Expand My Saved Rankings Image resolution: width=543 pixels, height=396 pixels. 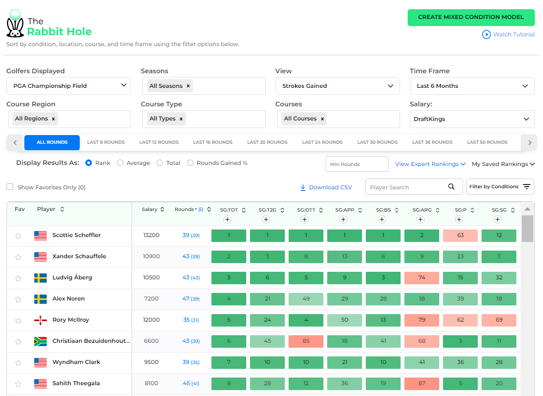click(503, 164)
